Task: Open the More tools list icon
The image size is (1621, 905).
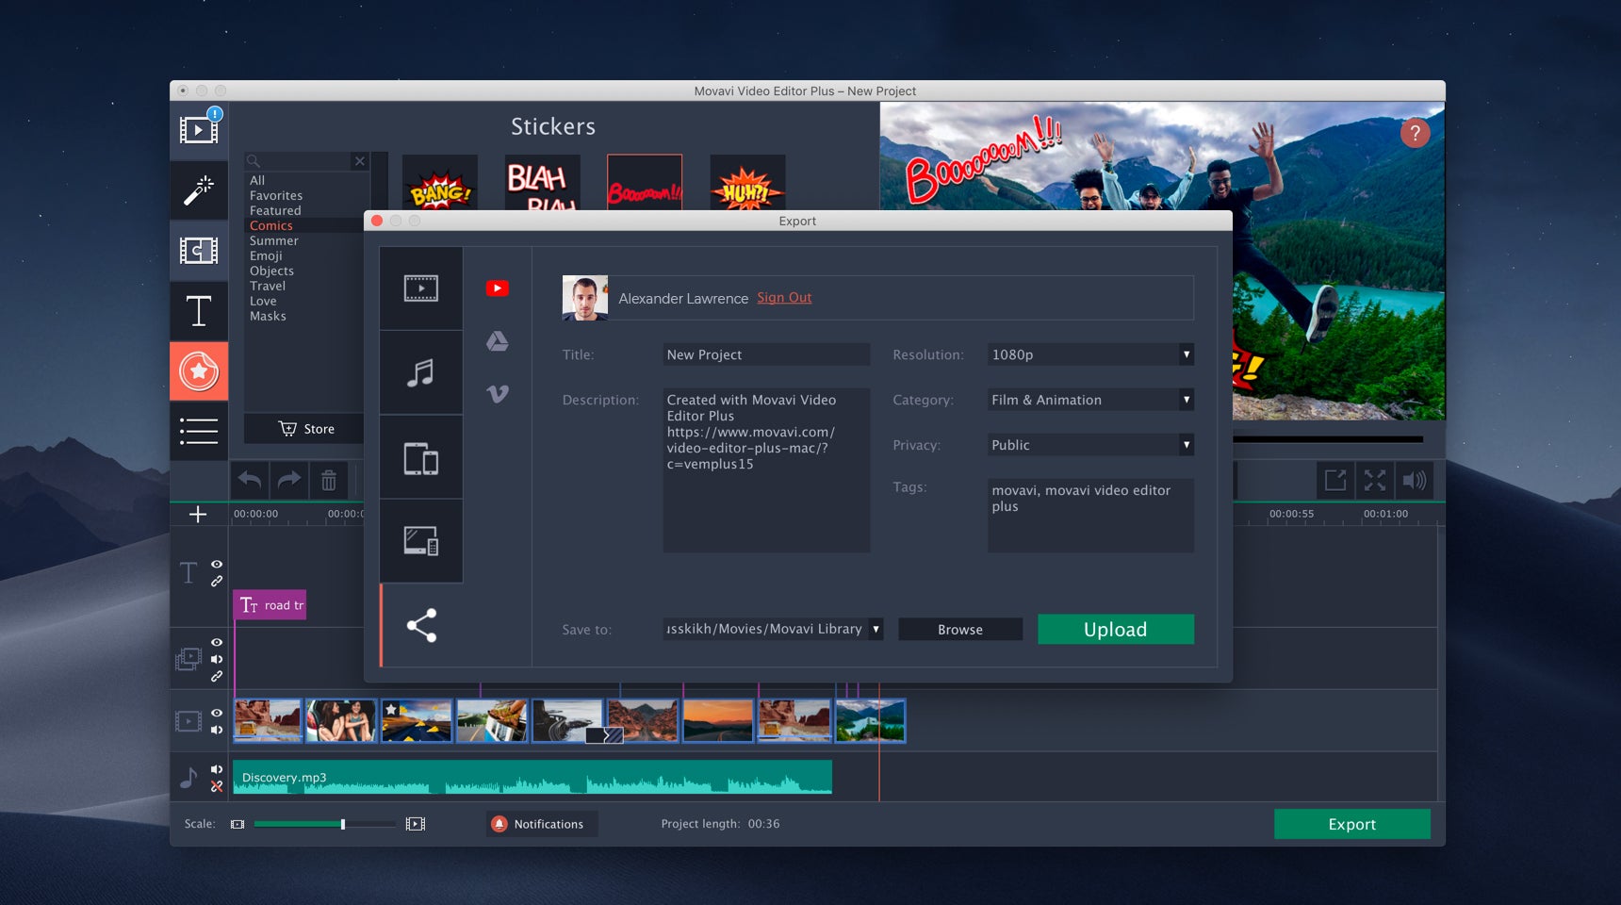Action: tap(199, 431)
